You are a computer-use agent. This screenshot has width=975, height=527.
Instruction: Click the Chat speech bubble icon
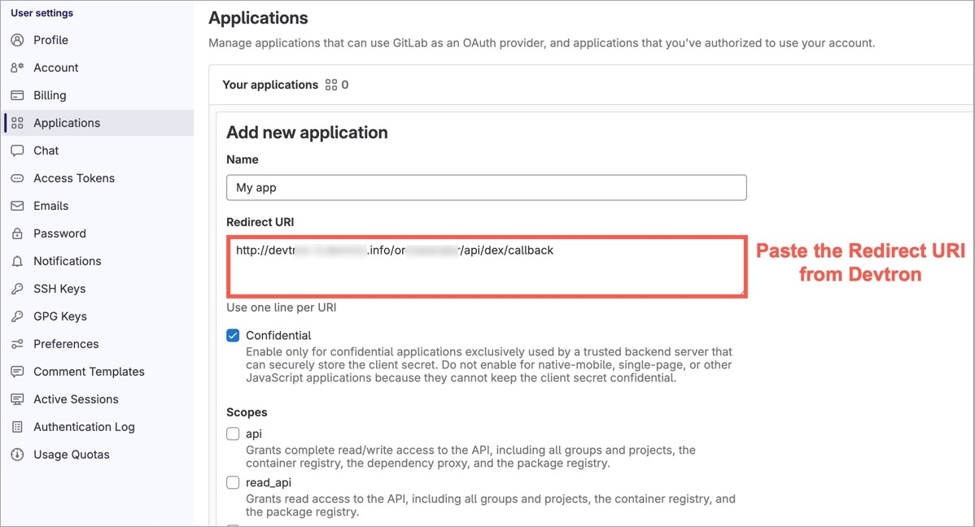[17, 150]
